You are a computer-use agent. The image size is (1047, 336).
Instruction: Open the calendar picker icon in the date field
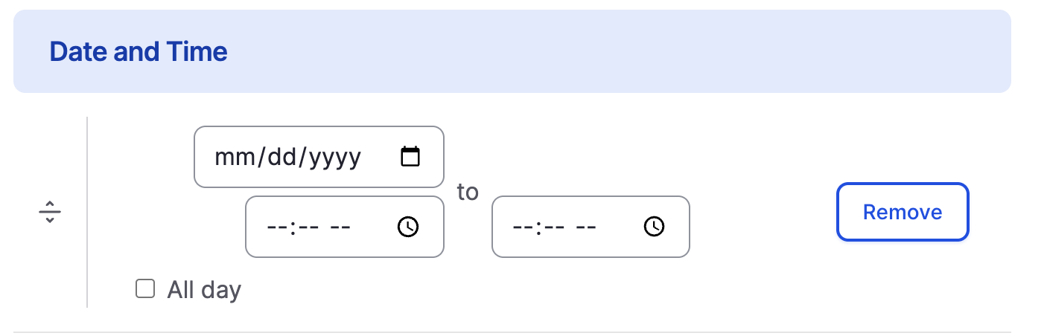410,157
